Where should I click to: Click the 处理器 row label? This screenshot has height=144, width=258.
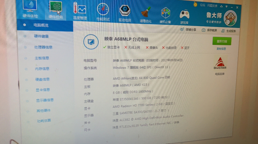[89, 79]
